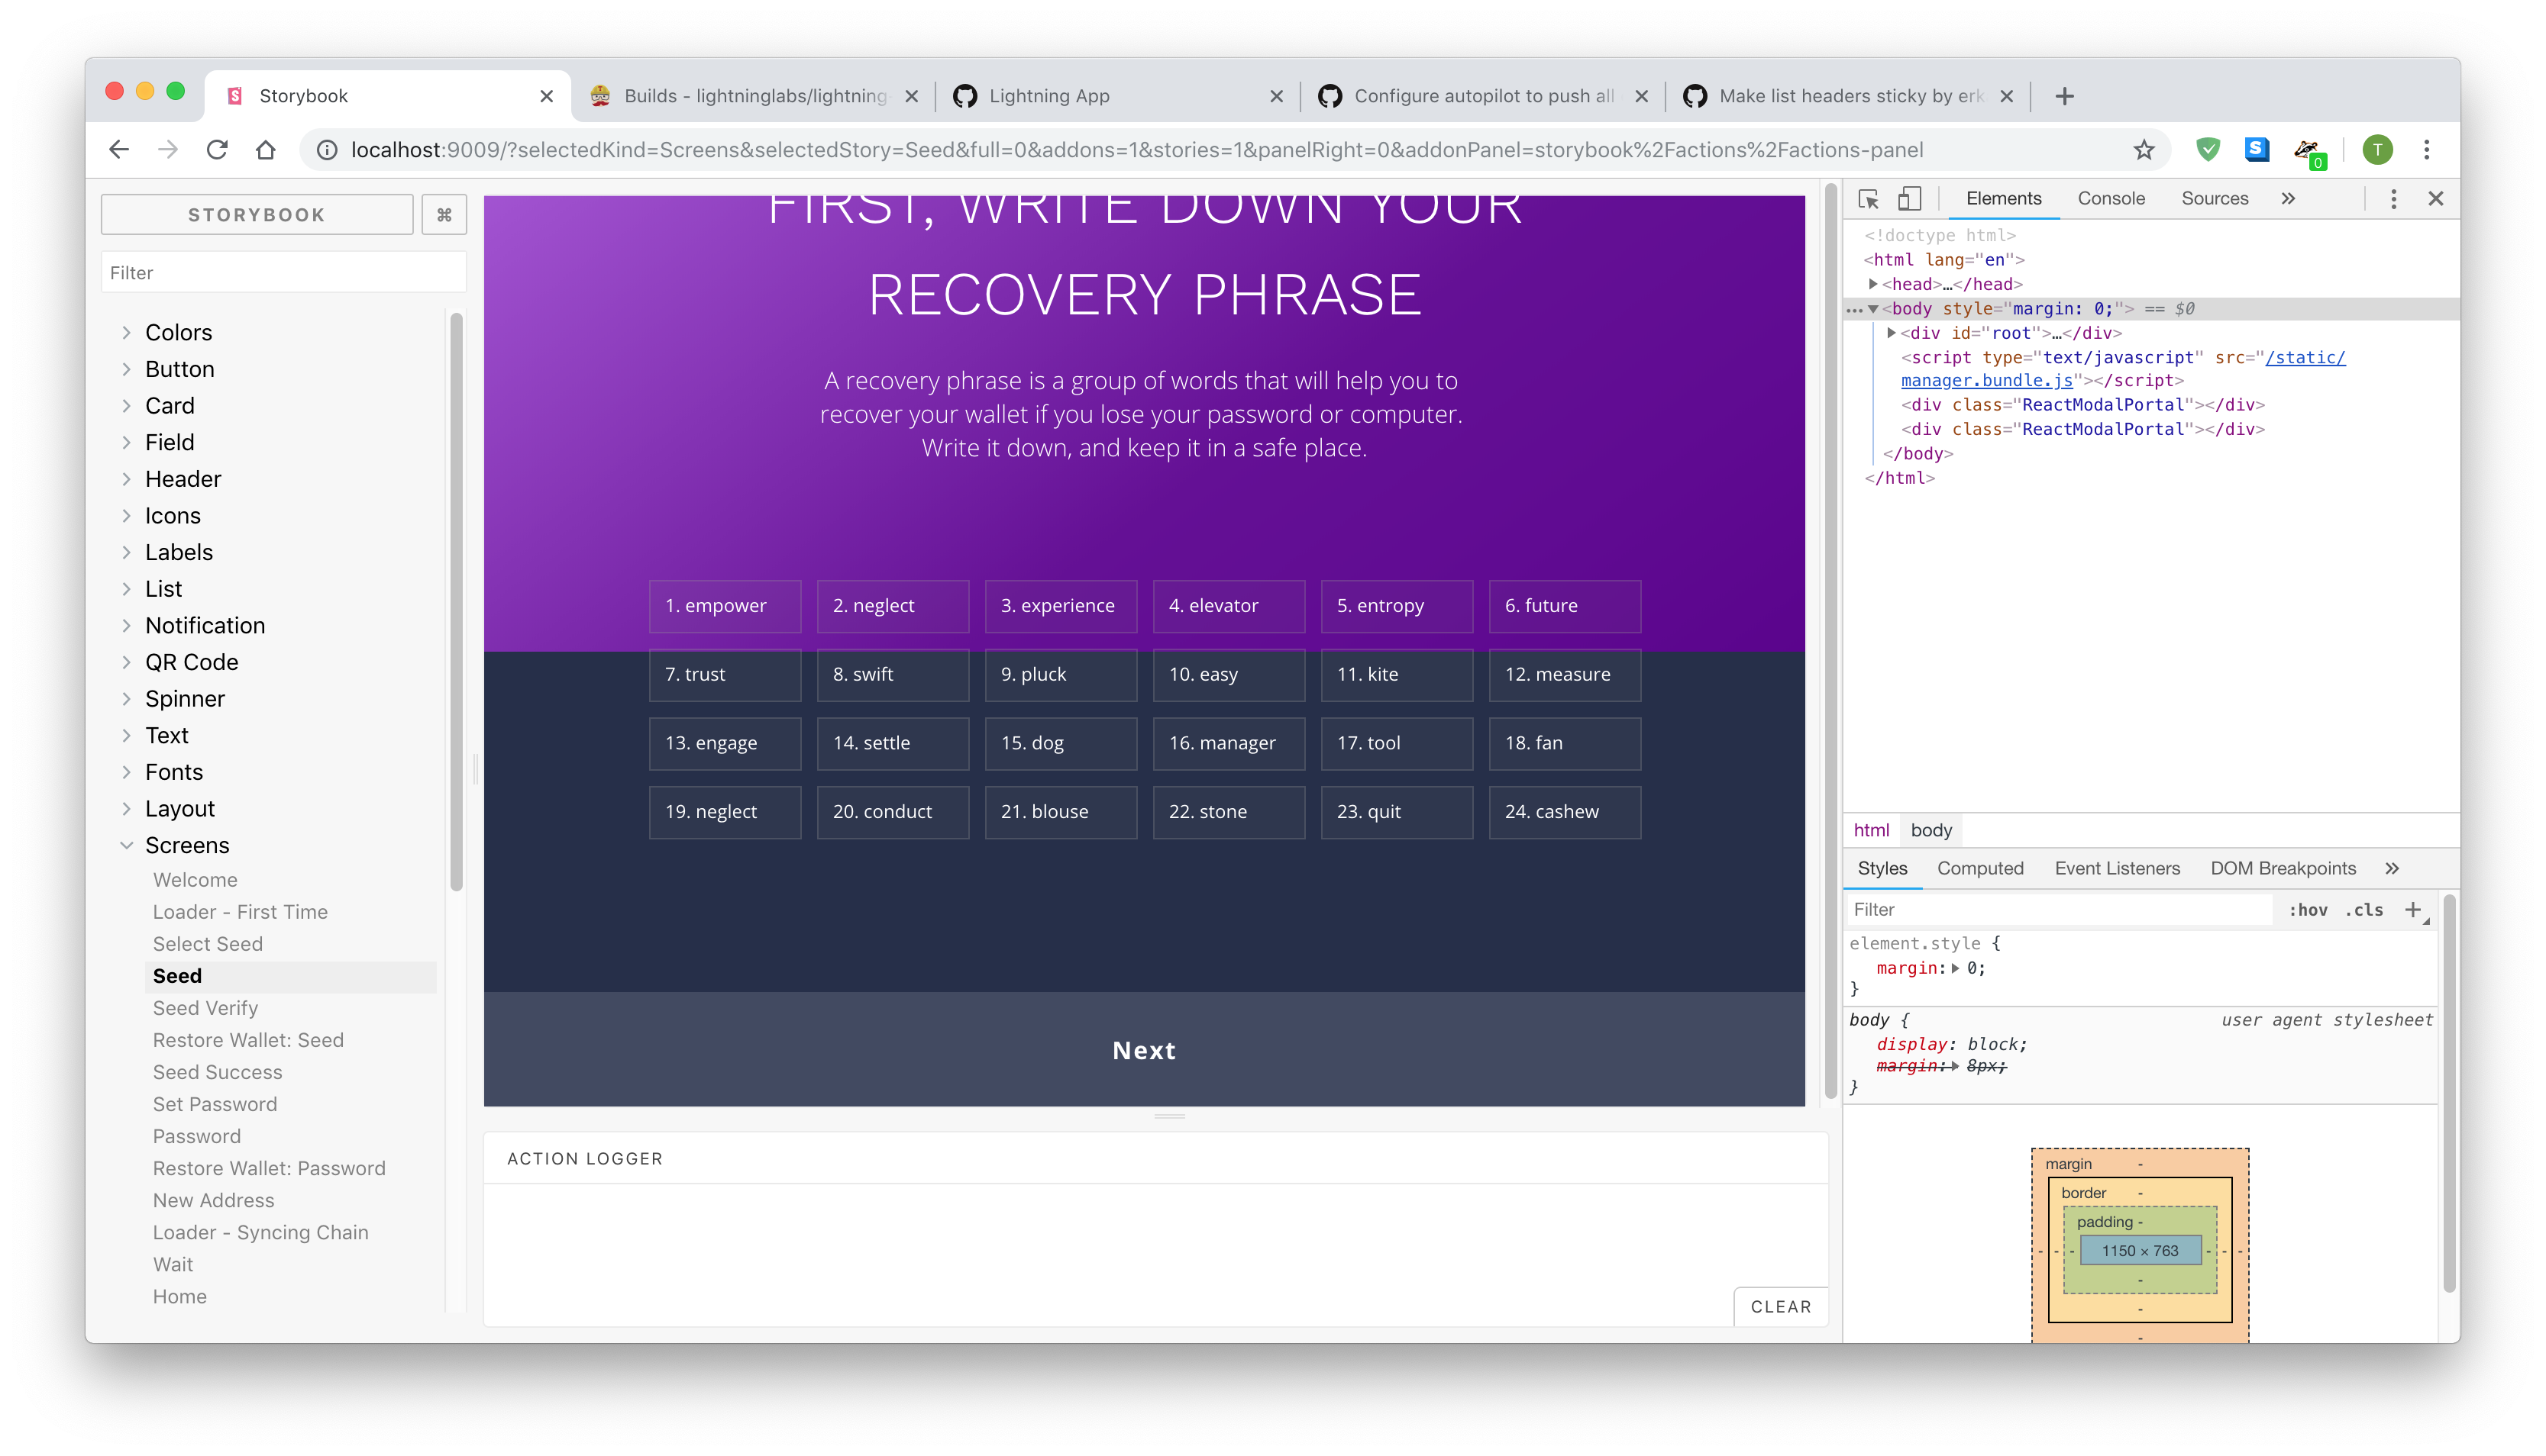Click the sidebar story Filter input field

click(283, 273)
